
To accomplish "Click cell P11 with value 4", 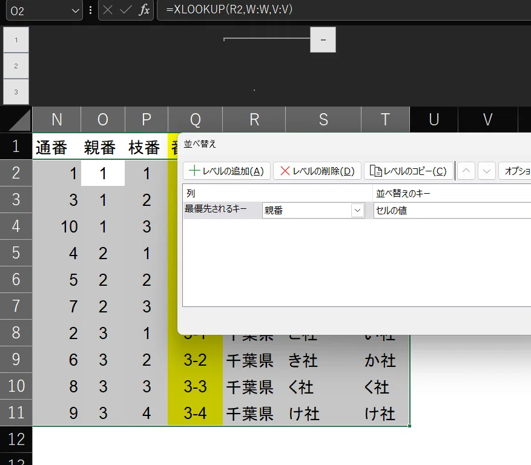I will tap(147, 413).
